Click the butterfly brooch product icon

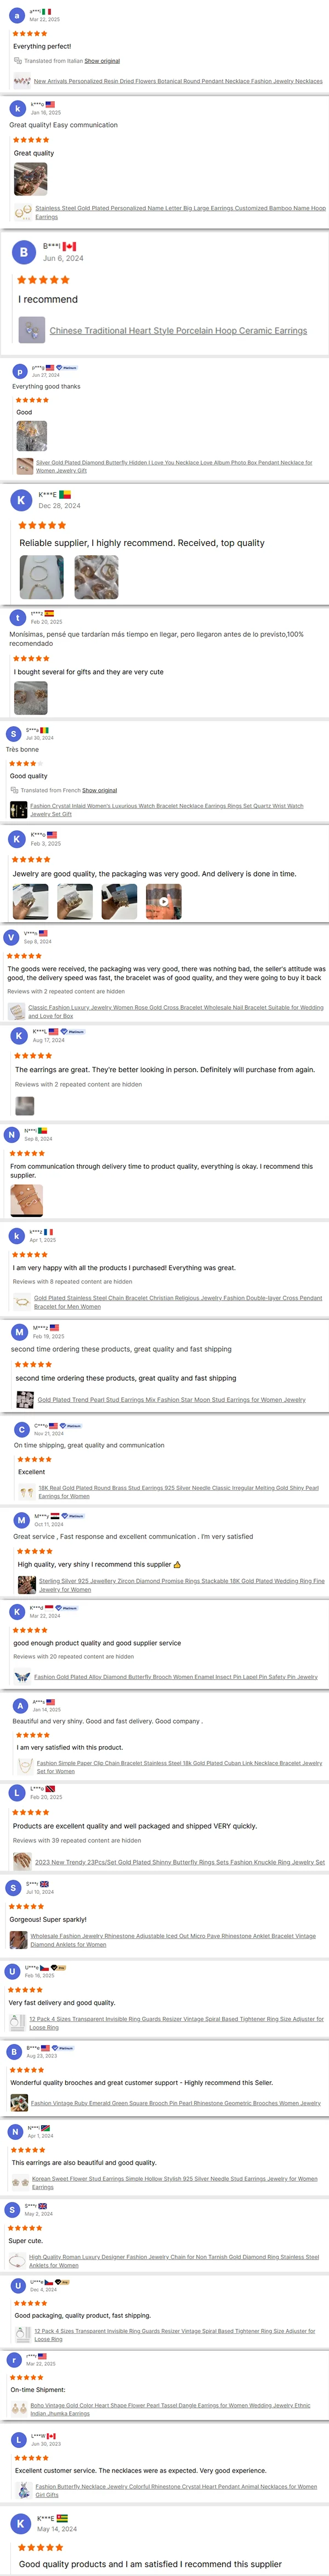(x=22, y=1677)
